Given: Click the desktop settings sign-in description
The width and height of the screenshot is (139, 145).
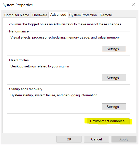Looking at the screenshot, I should tap(40, 66).
